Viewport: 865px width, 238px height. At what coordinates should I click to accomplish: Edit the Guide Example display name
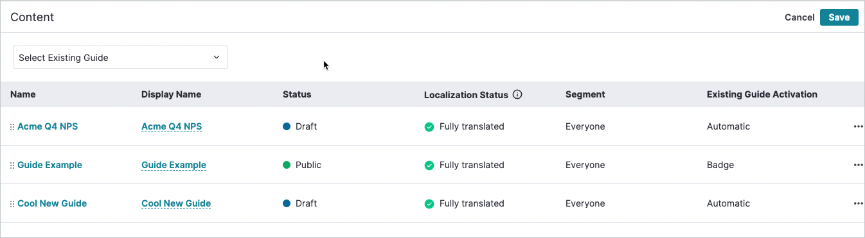174,165
